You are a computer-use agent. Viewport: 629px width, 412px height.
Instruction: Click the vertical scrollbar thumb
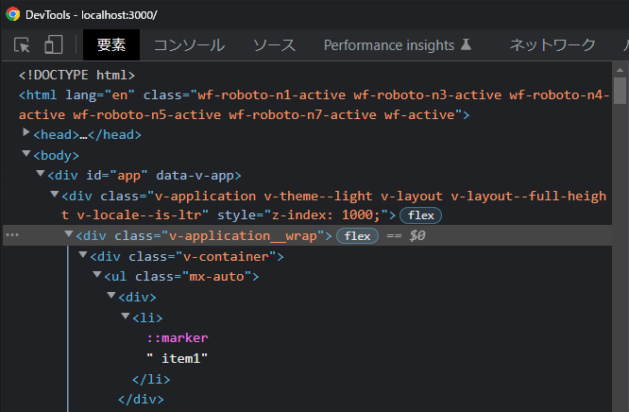coord(620,91)
